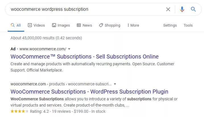Open the search Tools options
Viewport: 204px width, 117px height.
coord(188,25)
